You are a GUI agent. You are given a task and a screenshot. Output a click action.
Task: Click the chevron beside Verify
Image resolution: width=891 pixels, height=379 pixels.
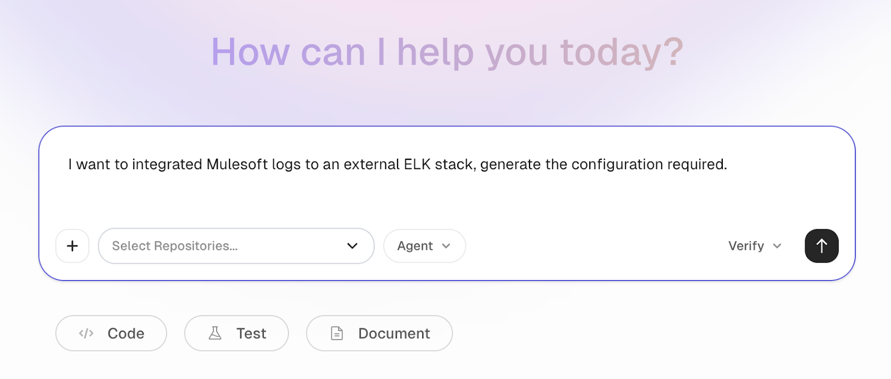tap(778, 245)
